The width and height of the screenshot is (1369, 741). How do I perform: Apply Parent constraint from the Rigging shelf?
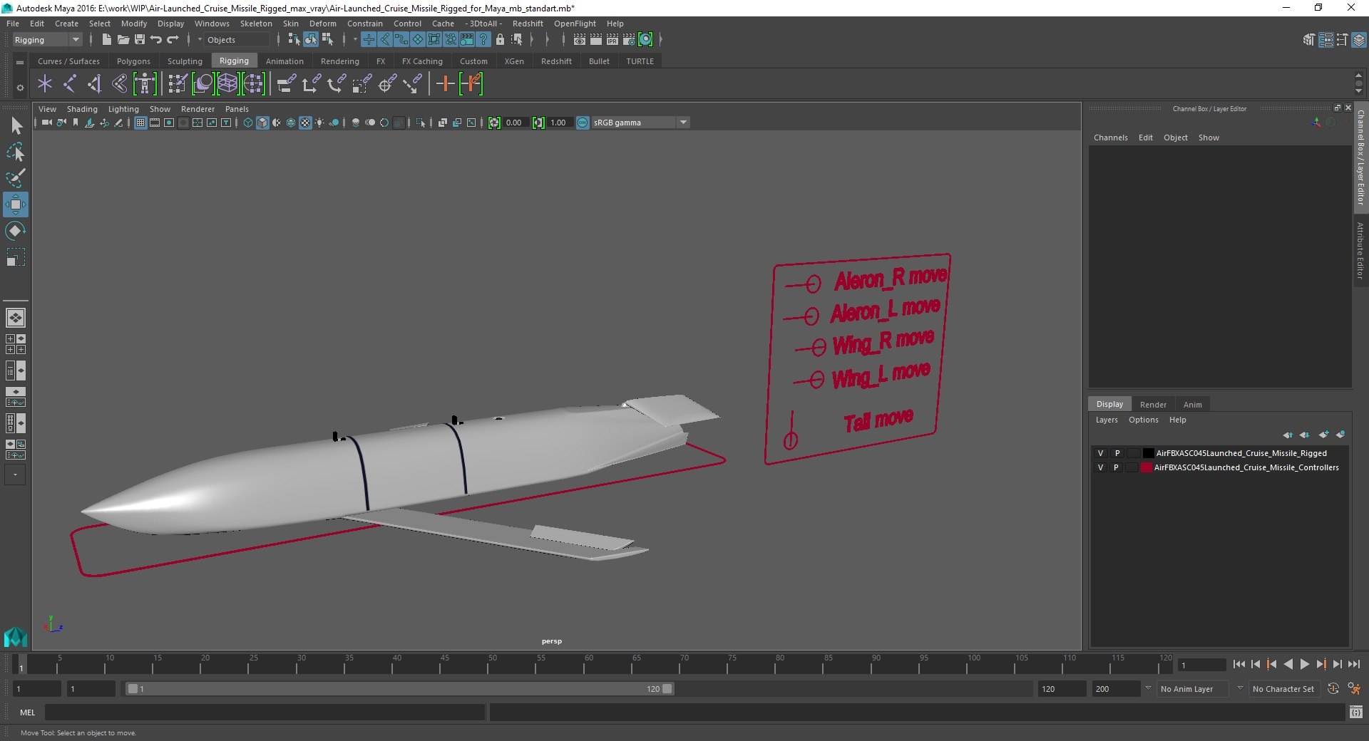pos(286,84)
